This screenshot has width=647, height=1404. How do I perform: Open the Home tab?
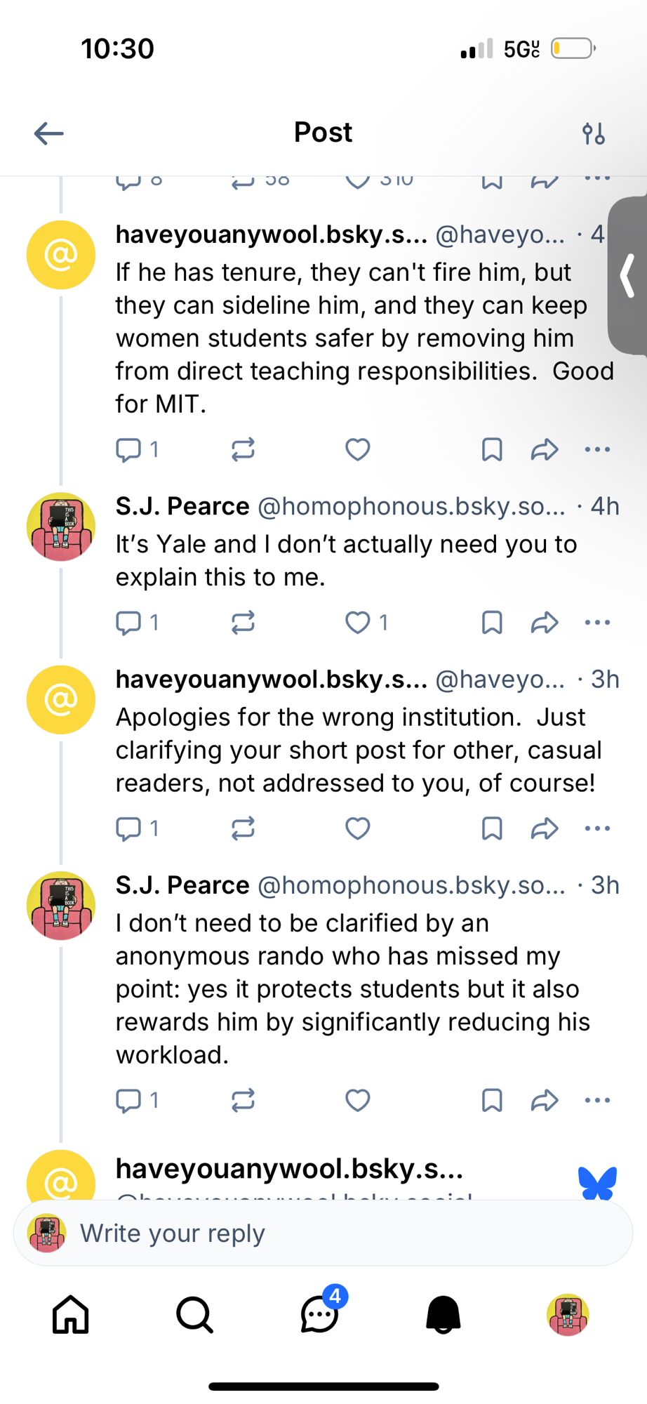coord(71,1314)
